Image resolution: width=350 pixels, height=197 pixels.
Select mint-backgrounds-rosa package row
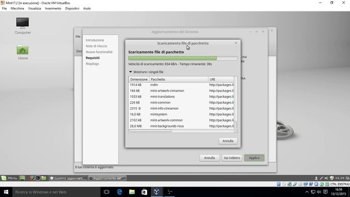click(181, 126)
